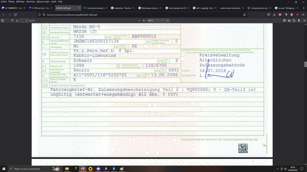Open Discord from the taskbar
The image size is (307, 172).
[98, 169]
